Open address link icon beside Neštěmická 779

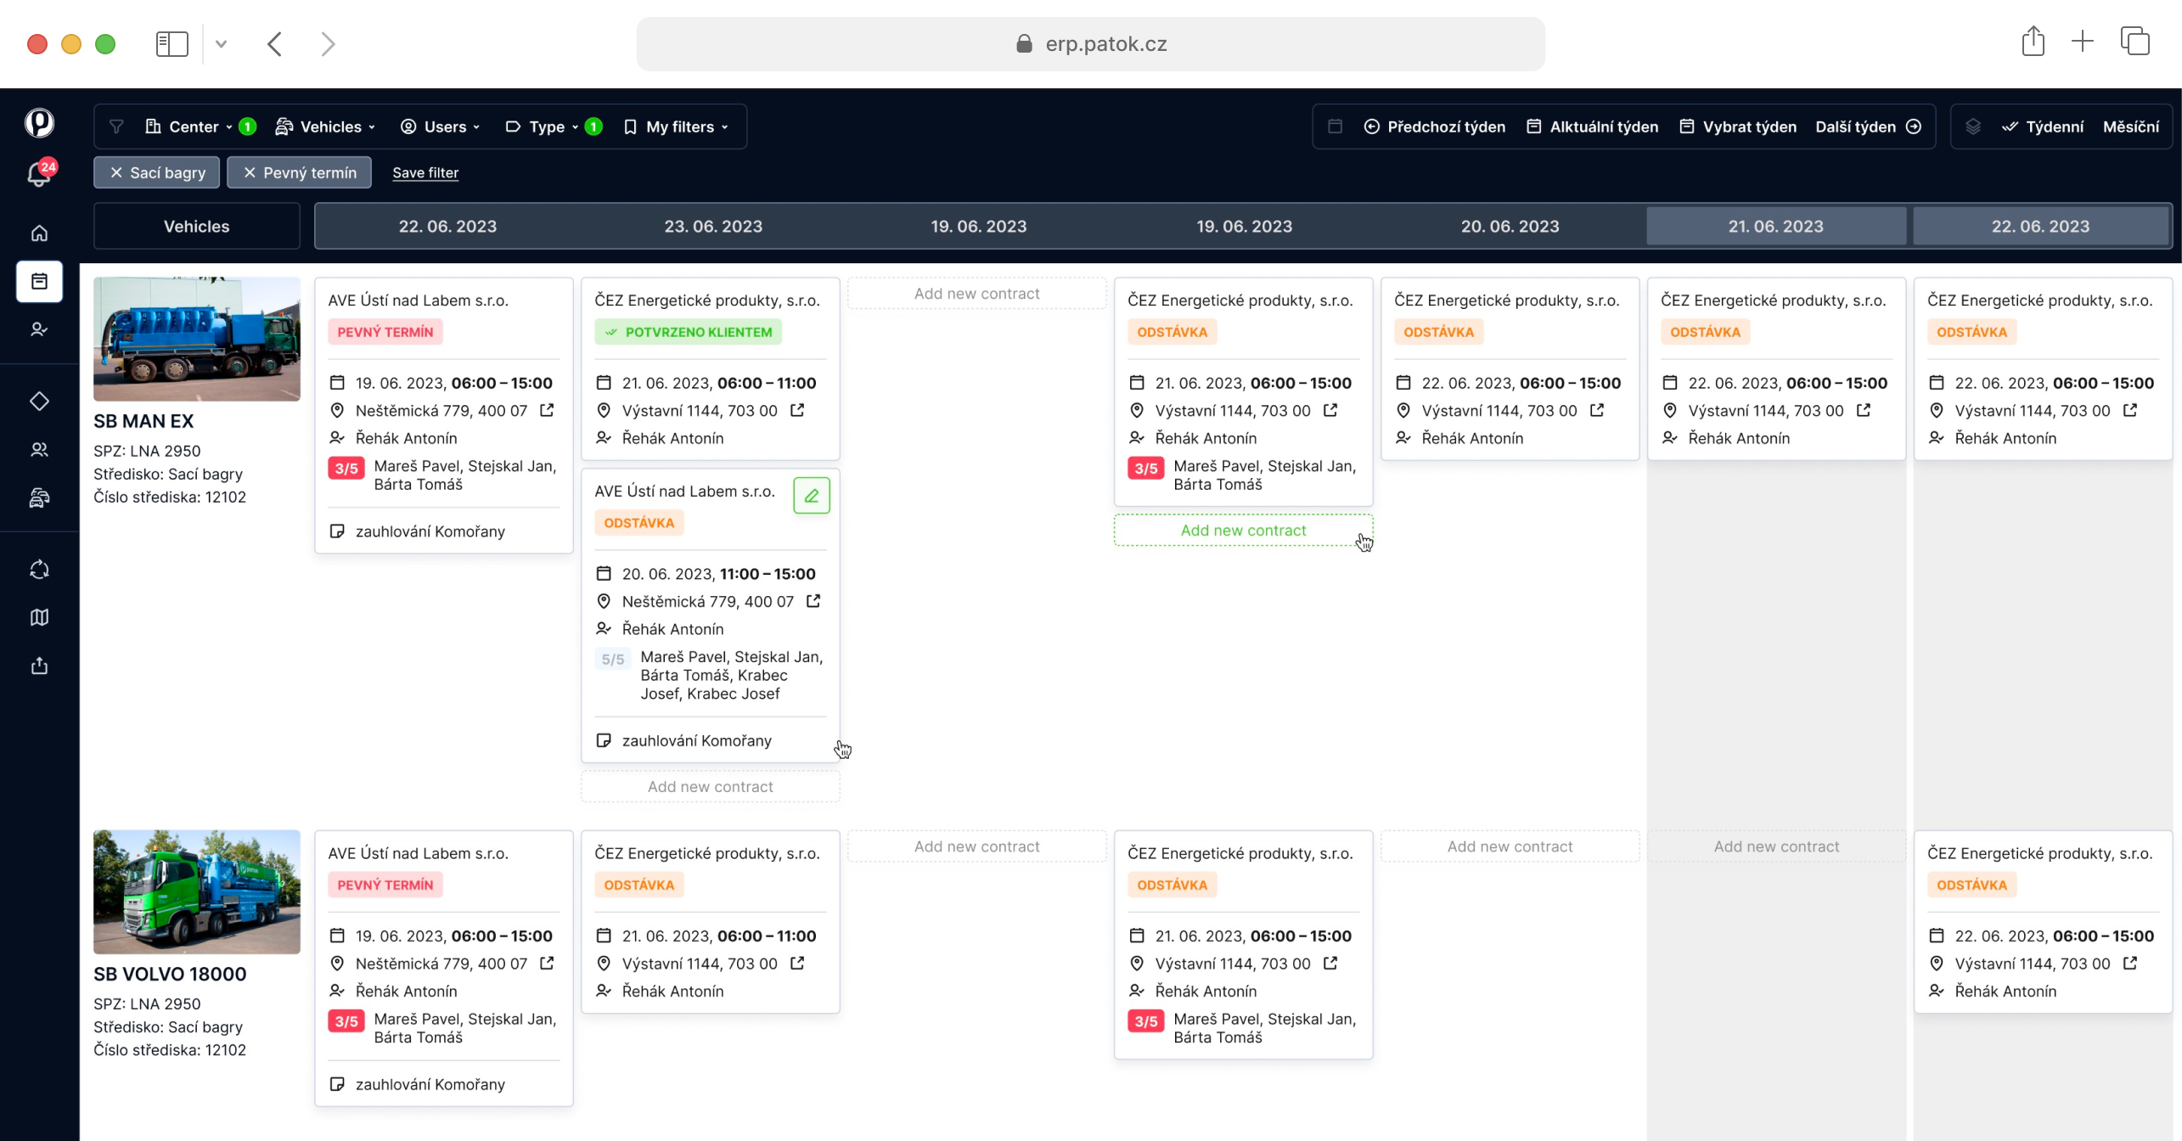click(x=547, y=411)
